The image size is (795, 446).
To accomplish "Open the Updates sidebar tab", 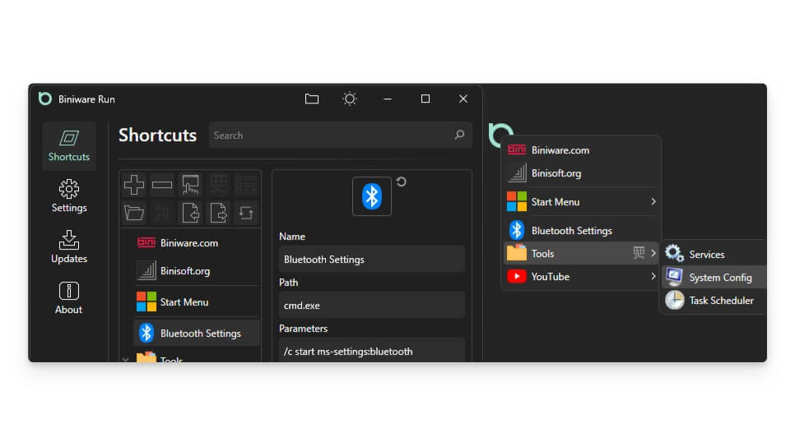I will (69, 246).
